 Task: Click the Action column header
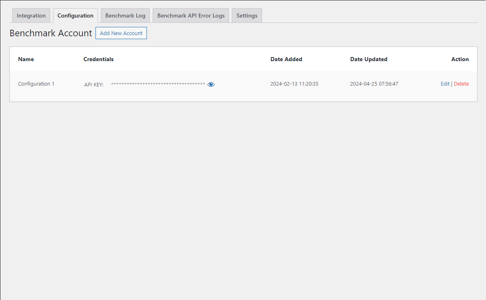tap(460, 59)
